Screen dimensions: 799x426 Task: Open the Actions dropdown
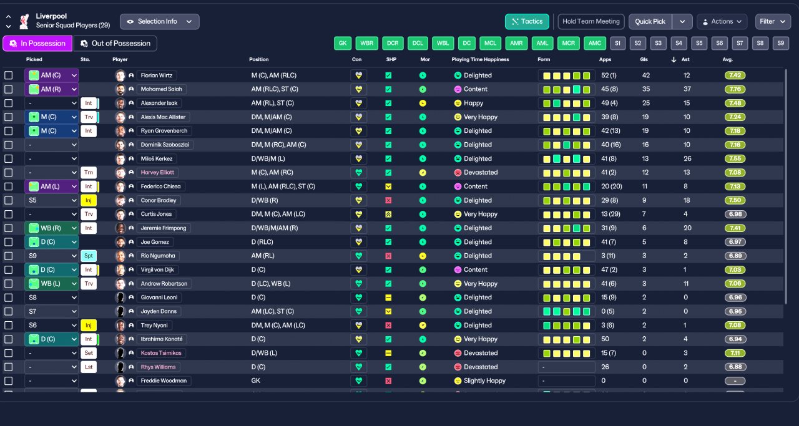coord(722,21)
